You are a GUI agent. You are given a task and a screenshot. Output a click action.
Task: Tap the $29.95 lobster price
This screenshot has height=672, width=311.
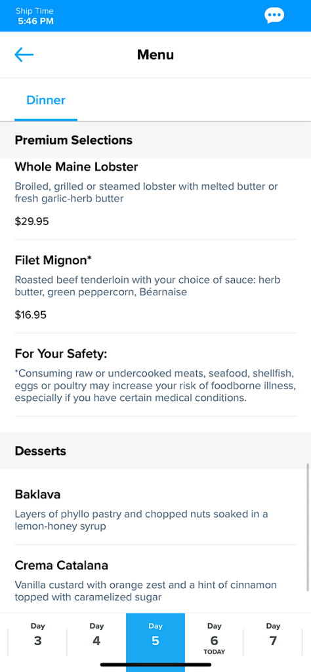[x=31, y=222]
